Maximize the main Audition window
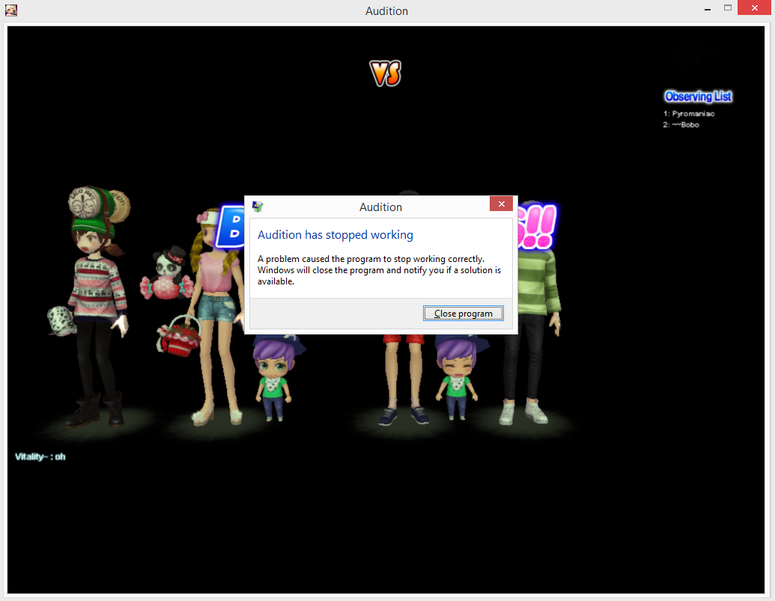Image resolution: width=775 pixels, height=601 pixels. [x=728, y=8]
